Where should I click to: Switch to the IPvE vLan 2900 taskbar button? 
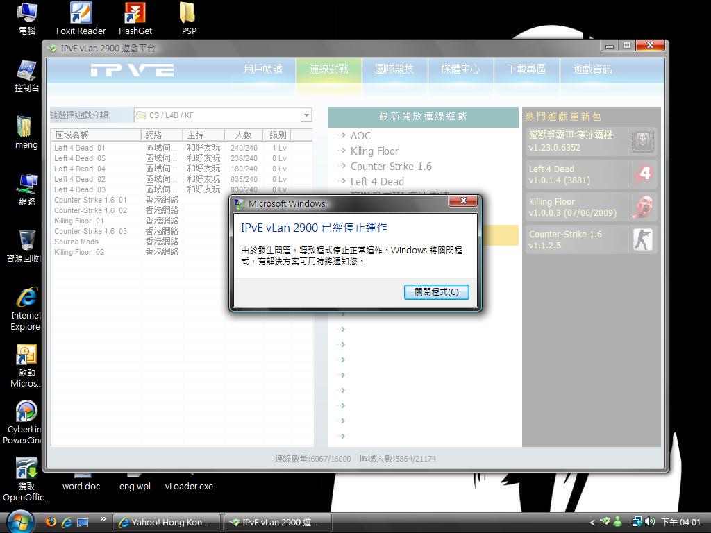point(278,522)
